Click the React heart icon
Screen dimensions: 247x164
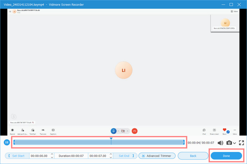[224, 131]
